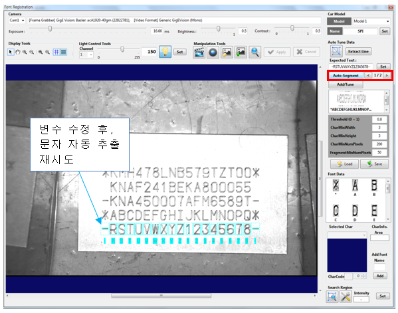The width and height of the screenshot is (398, 313).
Task: Toggle the light bulb illumination button
Action: [x=165, y=52]
